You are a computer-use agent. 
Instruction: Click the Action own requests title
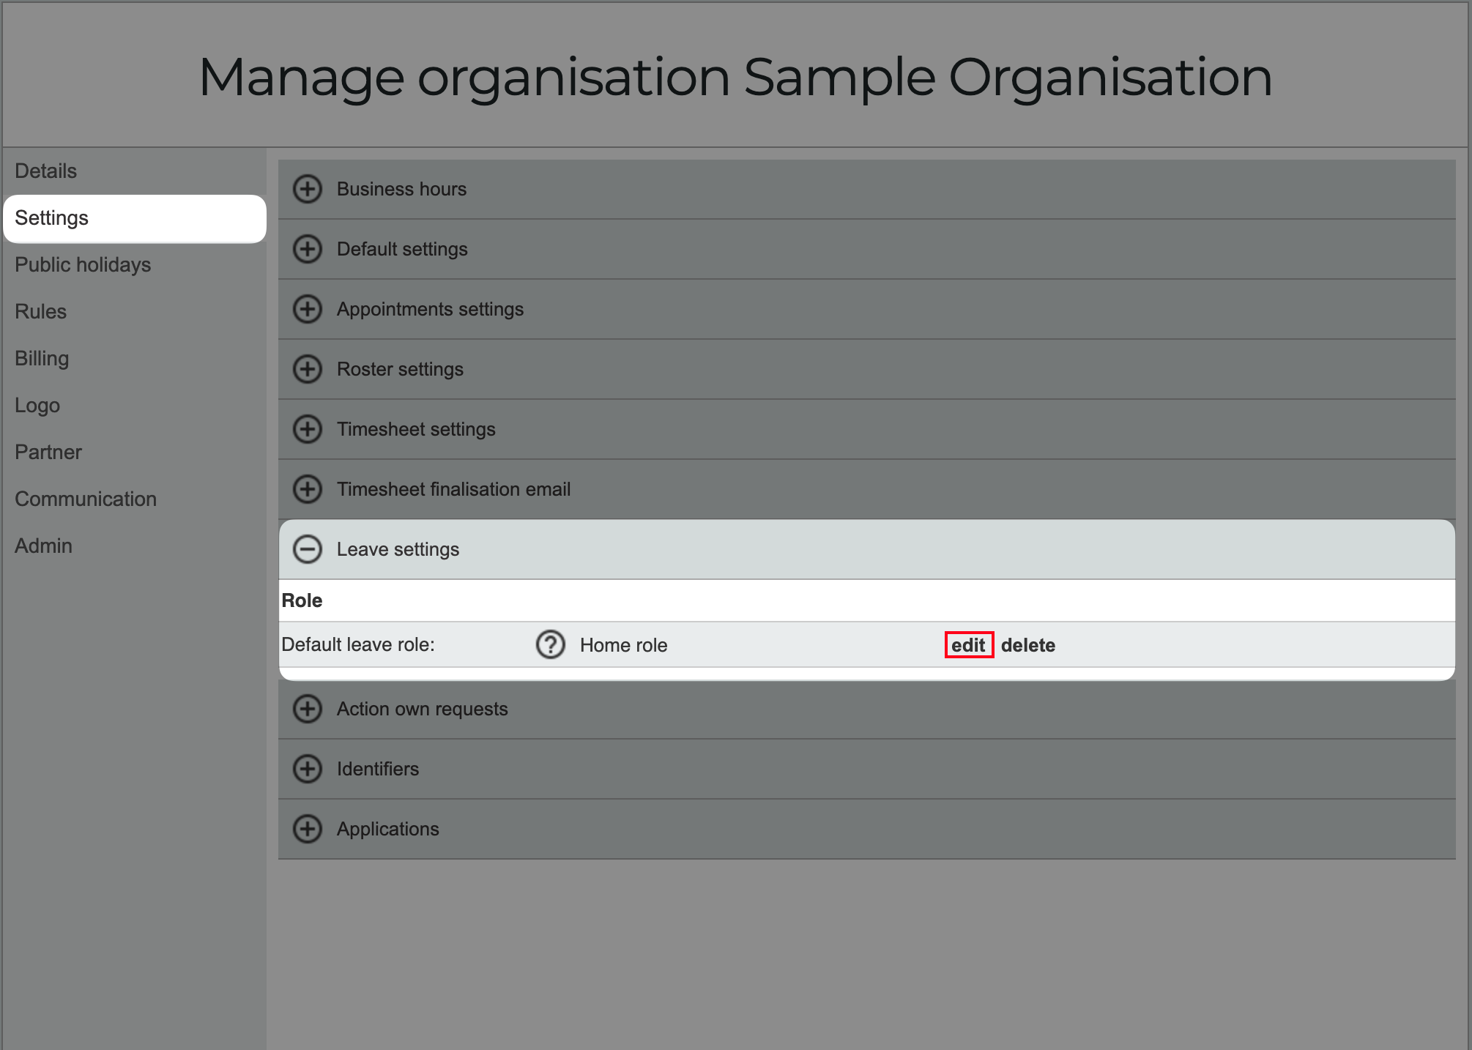[422, 709]
